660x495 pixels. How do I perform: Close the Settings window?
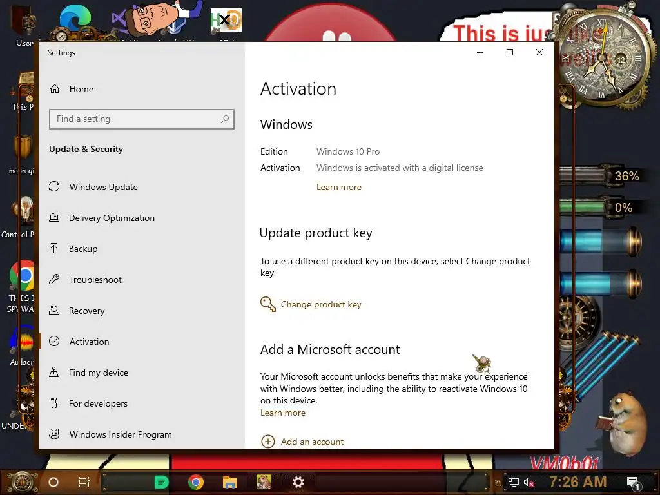539,52
